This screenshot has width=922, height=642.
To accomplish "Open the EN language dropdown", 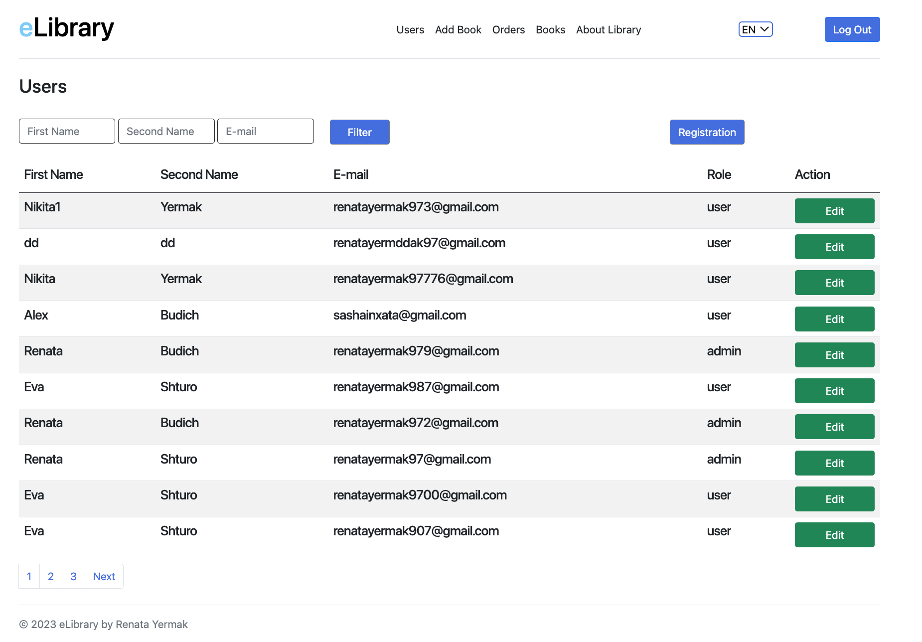I will point(755,29).
